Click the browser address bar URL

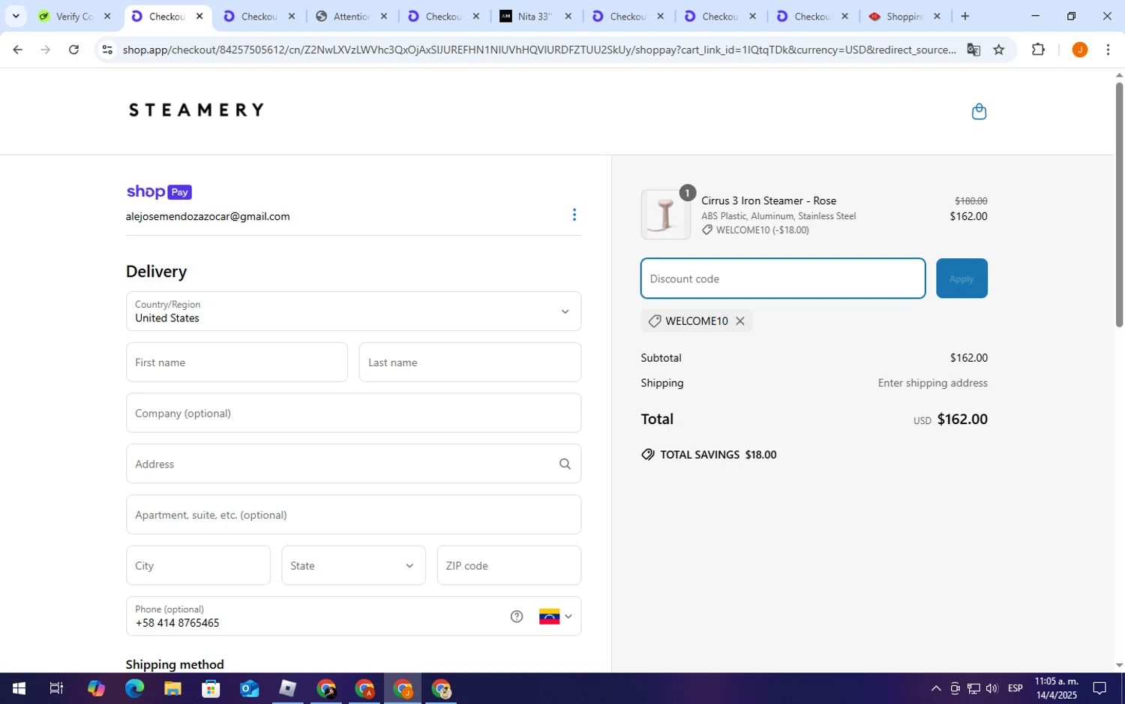pyautogui.click(x=539, y=50)
